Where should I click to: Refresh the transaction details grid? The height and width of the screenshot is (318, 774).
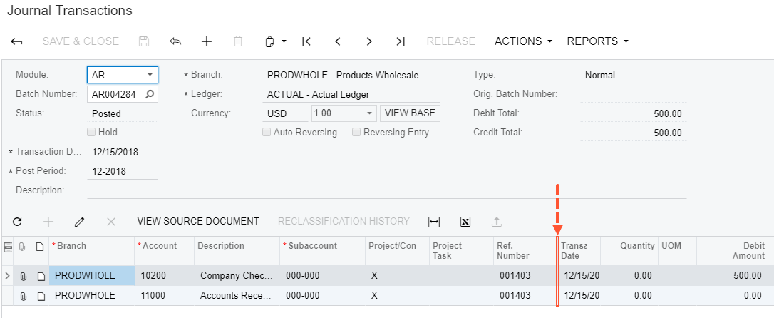click(17, 222)
